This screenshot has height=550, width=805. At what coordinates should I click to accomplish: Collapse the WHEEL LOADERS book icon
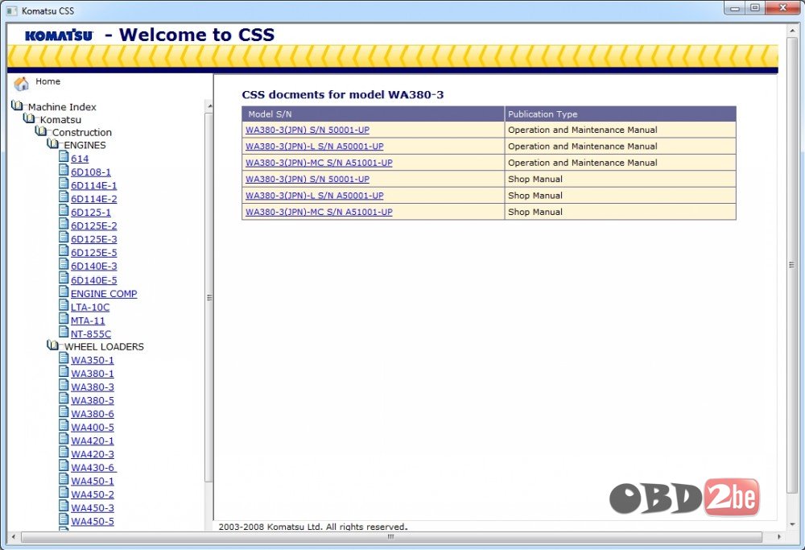53,345
